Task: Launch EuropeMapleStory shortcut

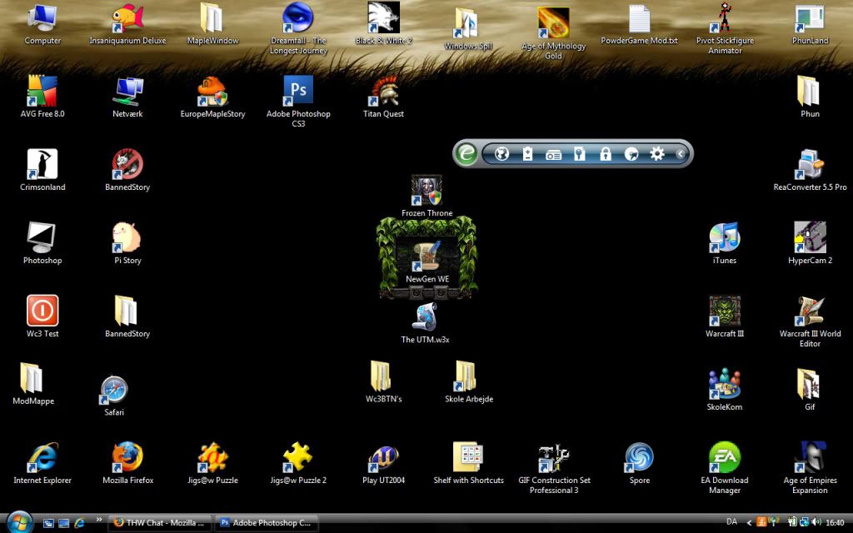Action: pyautogui.click(x=212, y=97)
